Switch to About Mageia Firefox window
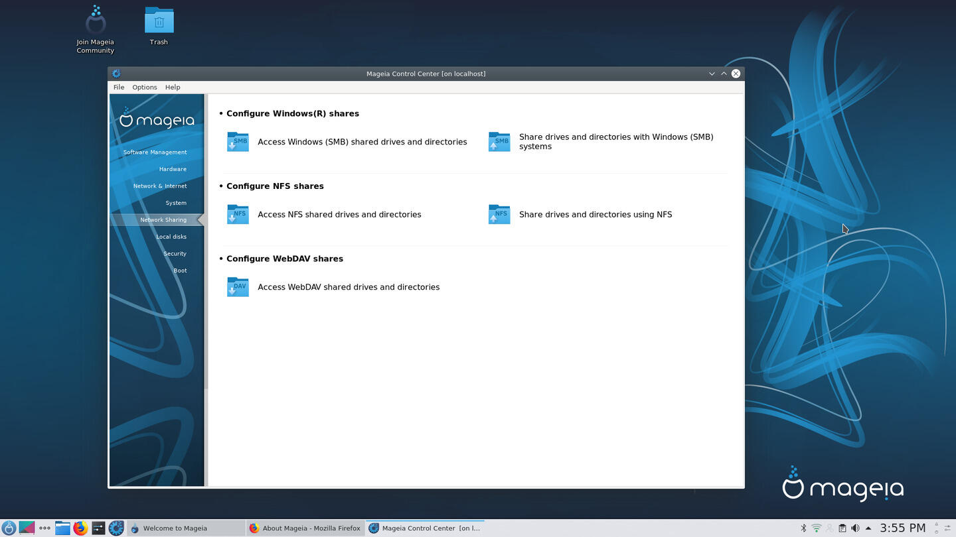The image size is (956, 537). [305, 528]
